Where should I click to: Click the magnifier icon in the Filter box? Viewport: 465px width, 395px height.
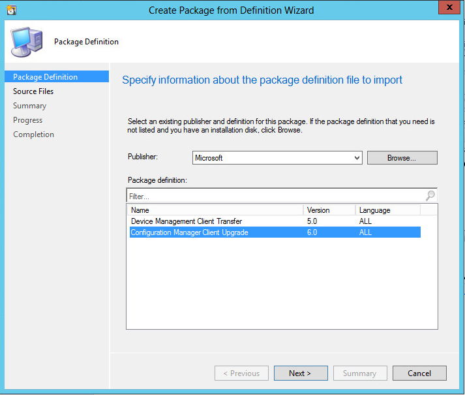tap(430, 195)
